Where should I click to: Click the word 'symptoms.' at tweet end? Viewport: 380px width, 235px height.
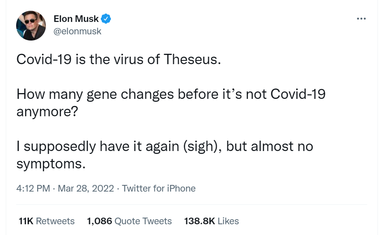[50, 164]
